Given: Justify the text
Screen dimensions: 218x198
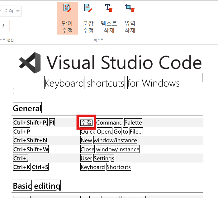Looking at the screenshot, I should tap(48, 26).
